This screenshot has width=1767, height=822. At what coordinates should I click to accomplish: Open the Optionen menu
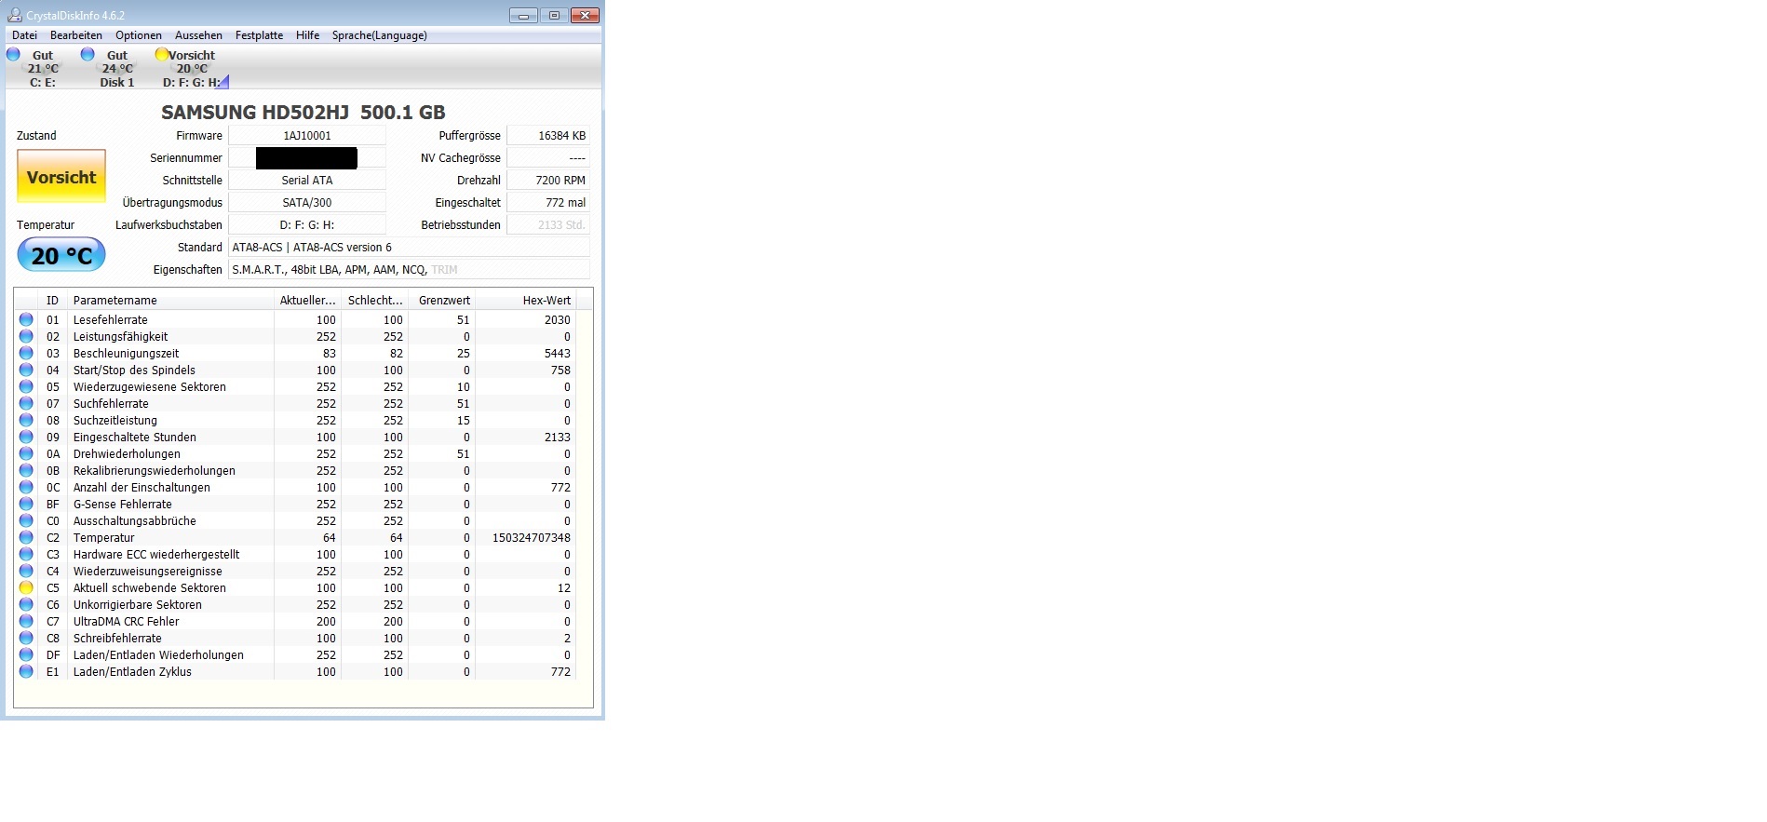[x=139, y=35]
